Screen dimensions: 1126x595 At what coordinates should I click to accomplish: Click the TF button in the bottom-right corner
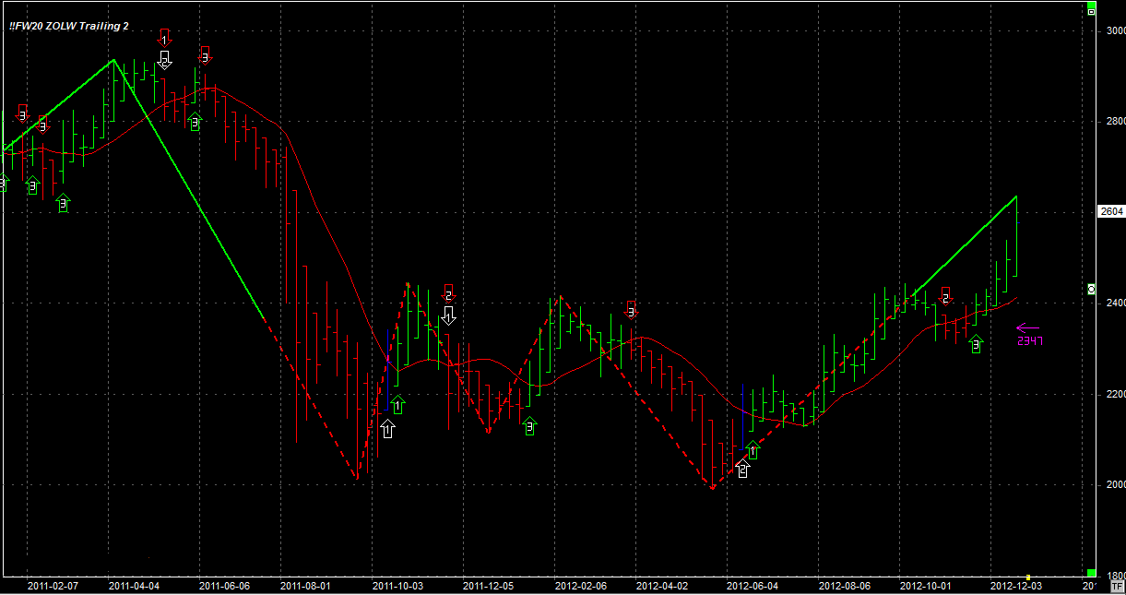(1117, 587)
